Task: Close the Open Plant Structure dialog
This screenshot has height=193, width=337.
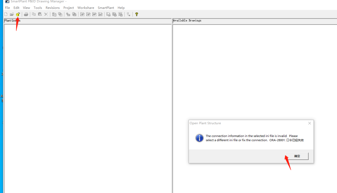Action: [310, 123]
